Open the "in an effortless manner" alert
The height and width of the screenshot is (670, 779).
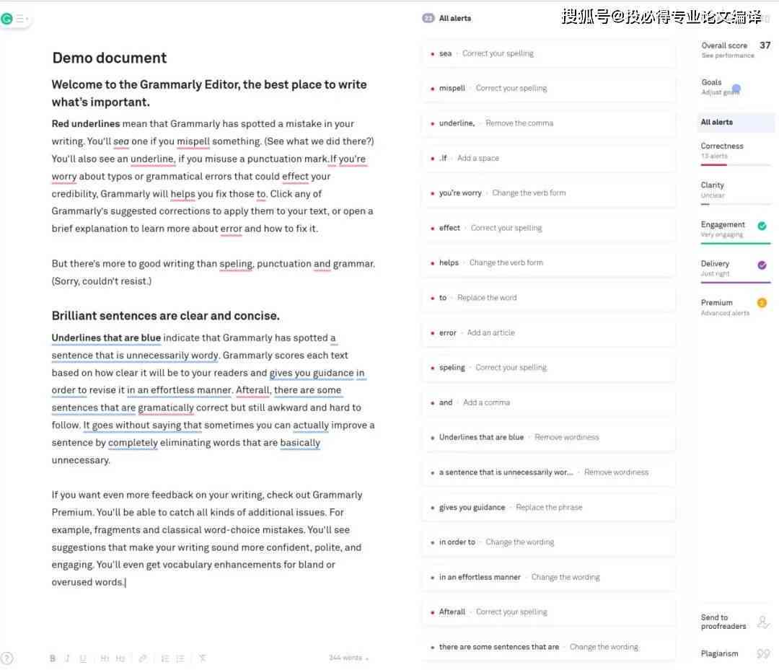pos(548,577)
